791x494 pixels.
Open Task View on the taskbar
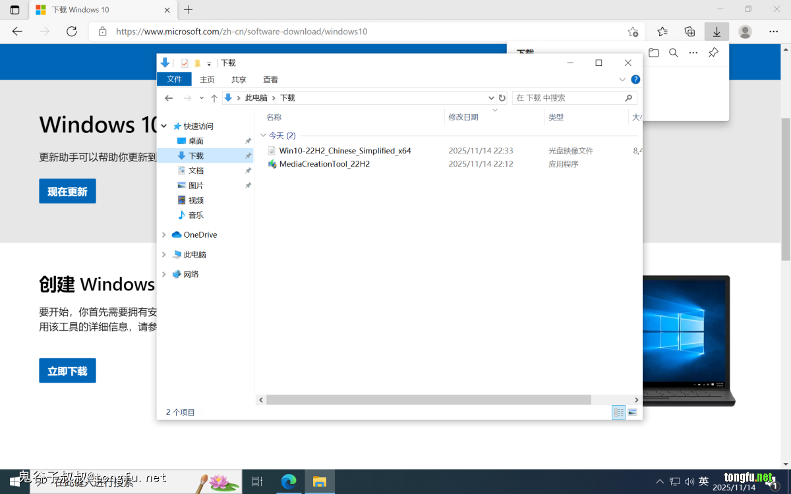click(257, 481)
